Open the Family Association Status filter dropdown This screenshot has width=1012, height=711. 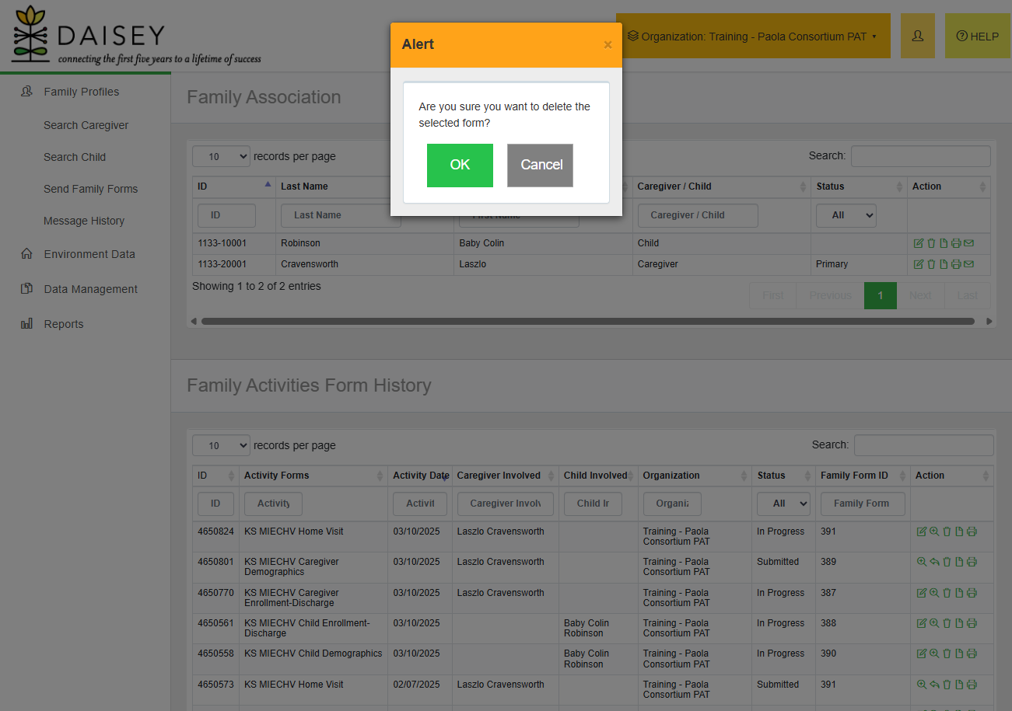click(x=846, y=215)
